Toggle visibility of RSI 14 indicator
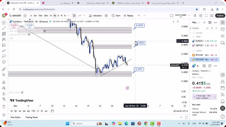 point(22,92)
